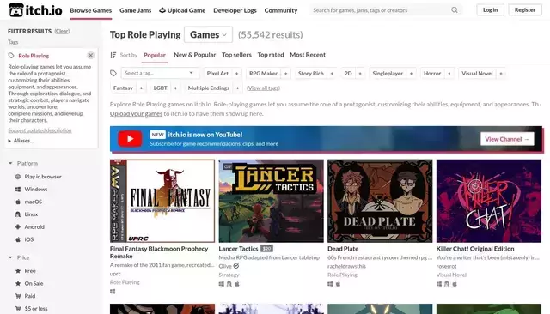Add the Fantasy tag with plus

(141, 88)
